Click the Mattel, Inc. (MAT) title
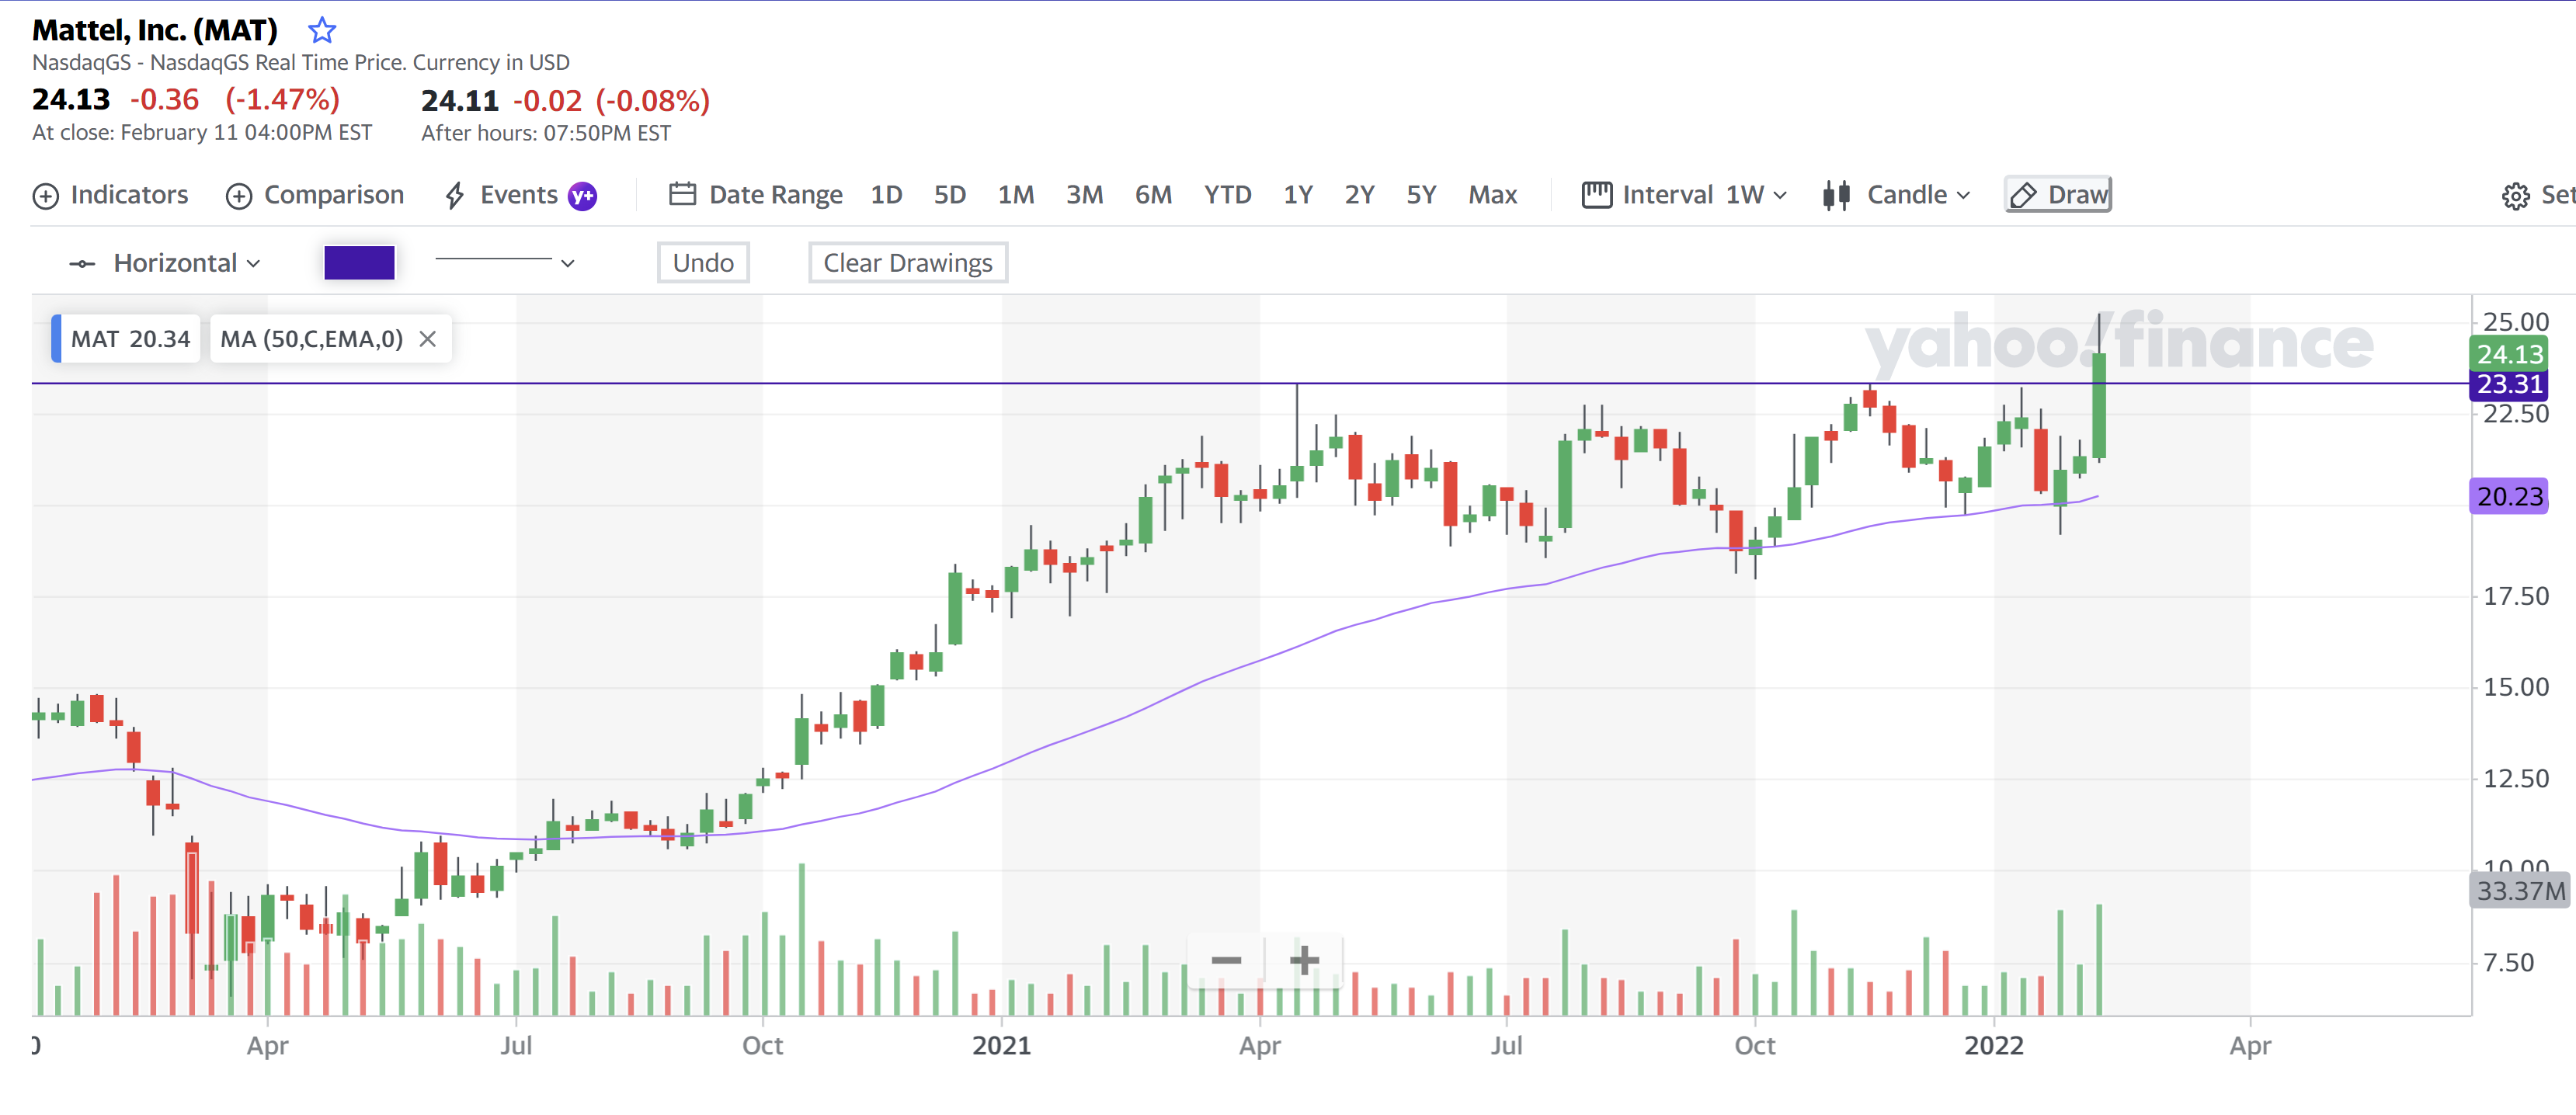 (x=155, y=30)
